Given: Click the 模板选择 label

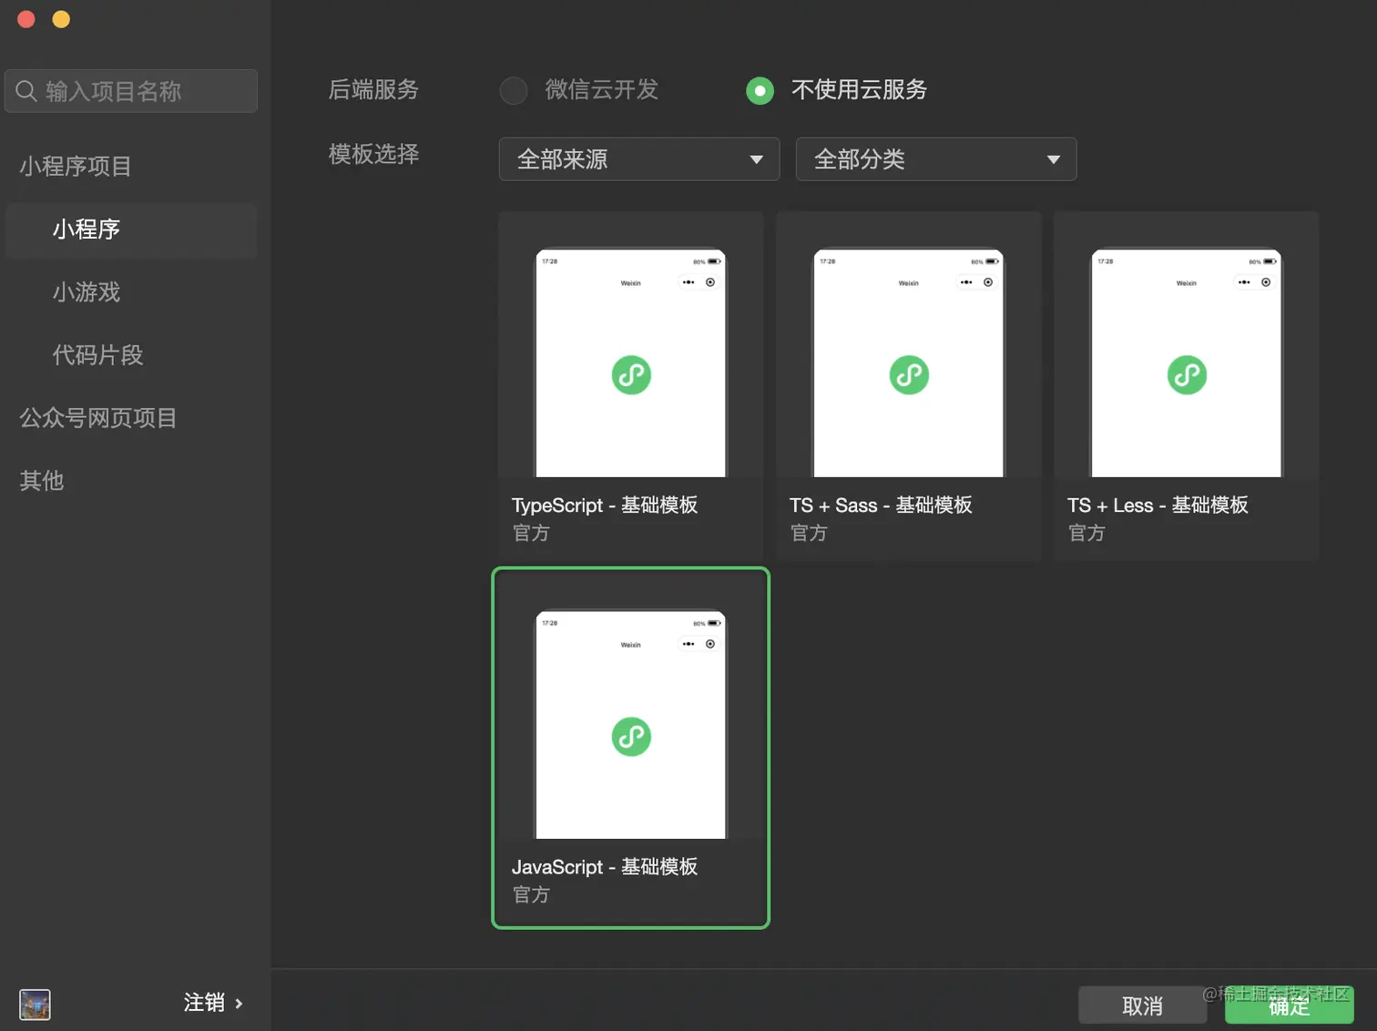Looking at the screenshot, I should [373, 154].
